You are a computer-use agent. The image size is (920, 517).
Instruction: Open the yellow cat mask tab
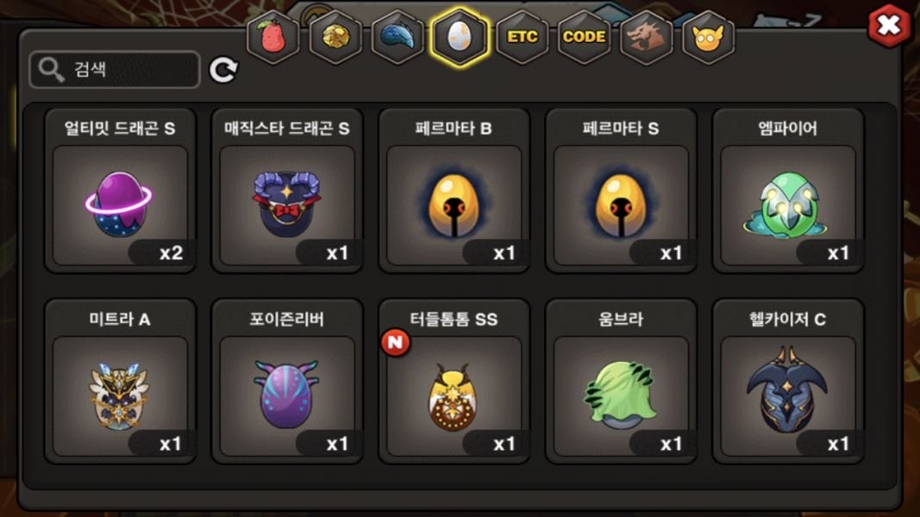point(709,37)
